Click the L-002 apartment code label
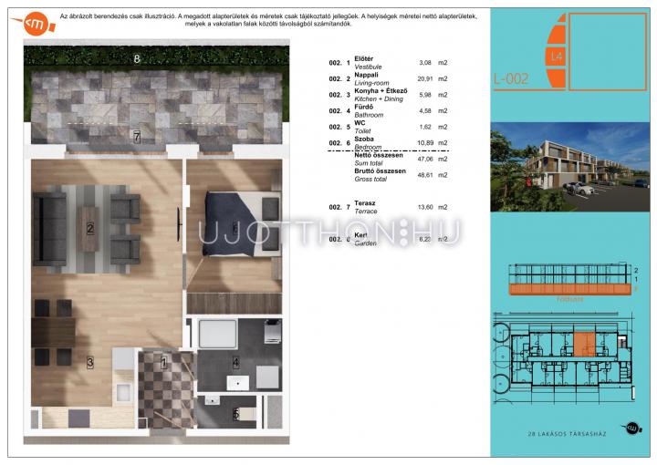 tap(511, 78)
